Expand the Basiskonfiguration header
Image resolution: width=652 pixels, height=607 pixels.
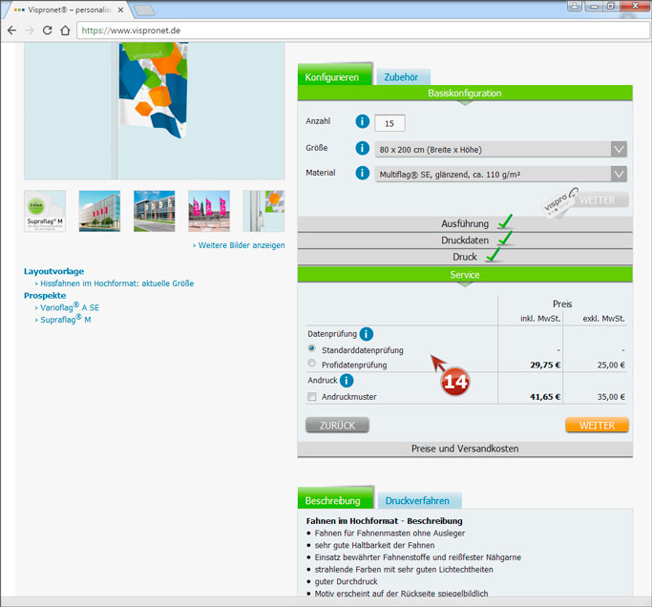[x=465, y=94]
